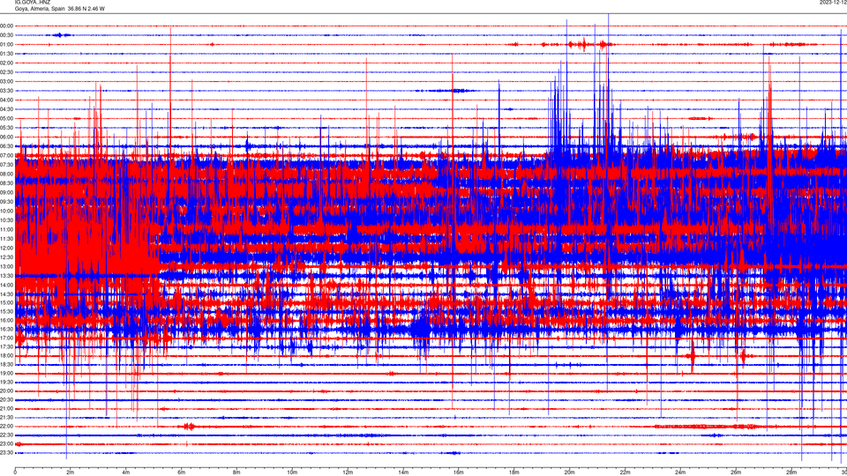Pick the 09:00 hour label
This screenshot has width=847, height=476.
coord(6,193)
